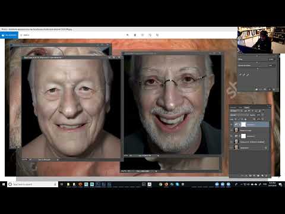Hide the top selected adjustment layer
Viewport: 285px width, 214px height.
[x=231, y=125]
